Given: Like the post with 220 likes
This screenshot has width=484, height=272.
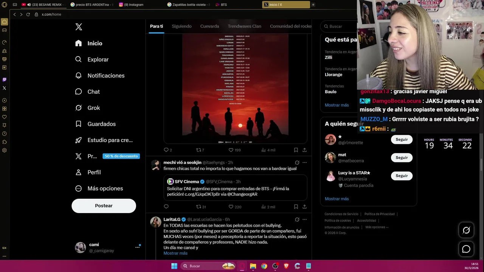Looking at the screenshot, I should (234, 207).
